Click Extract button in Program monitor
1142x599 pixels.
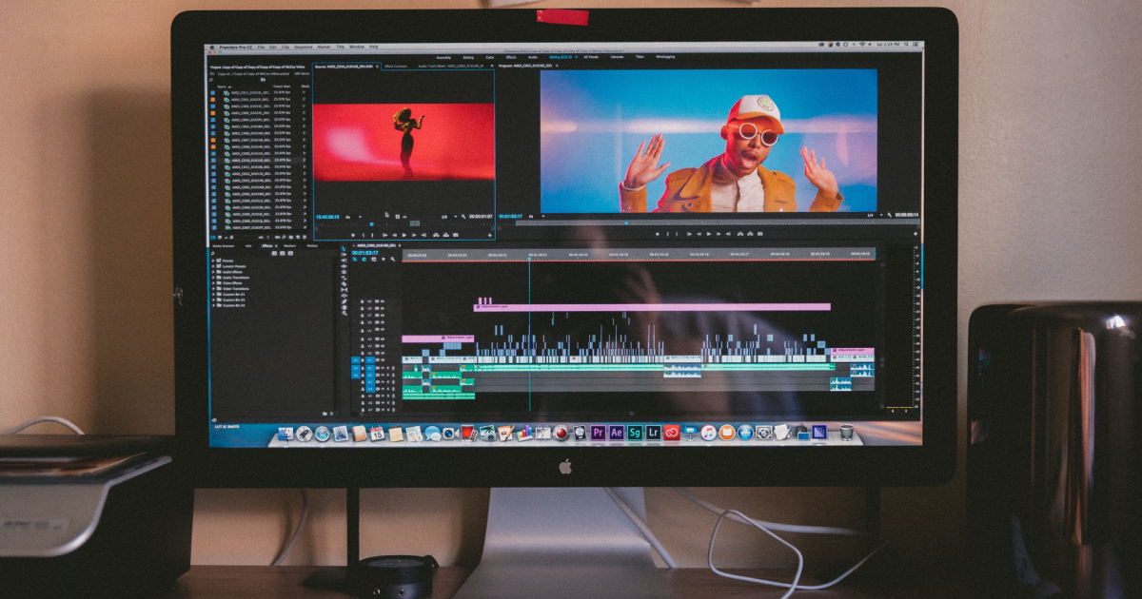click(751, 234)
